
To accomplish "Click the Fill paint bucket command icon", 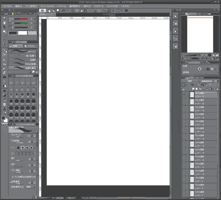I will tap(81, 11).
